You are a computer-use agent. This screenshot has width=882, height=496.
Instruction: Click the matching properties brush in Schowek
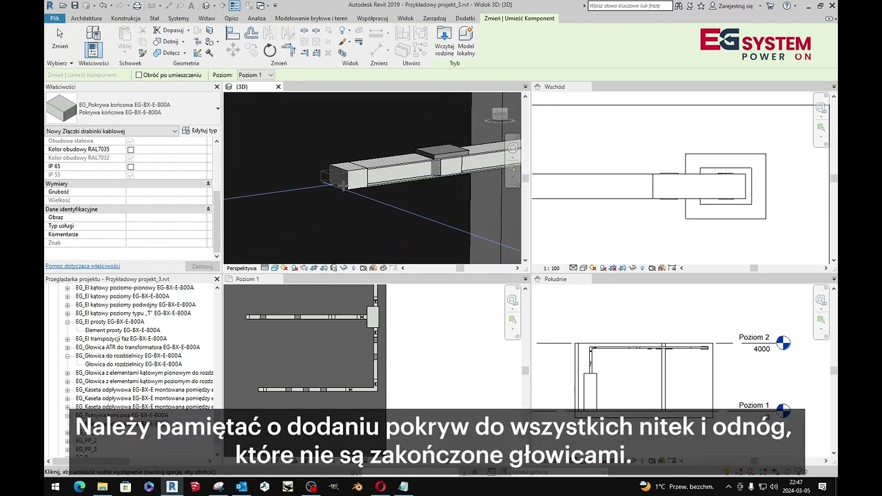click(143, 53)
